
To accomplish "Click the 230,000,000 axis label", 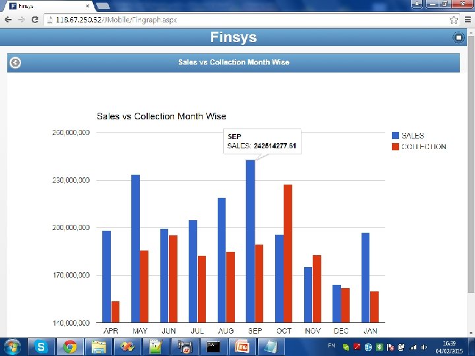I will pyautogui.click(x=71, y=180).
